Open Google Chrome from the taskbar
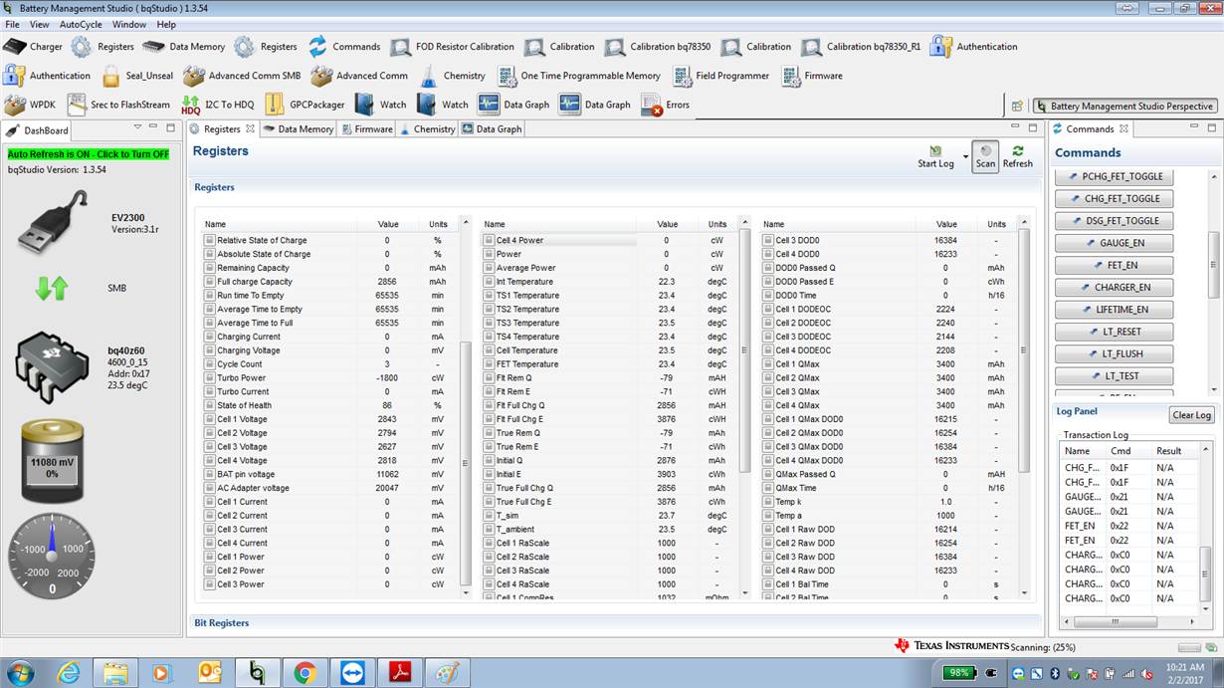This screenshot has height=688, width=1224. tap(306, 673)
